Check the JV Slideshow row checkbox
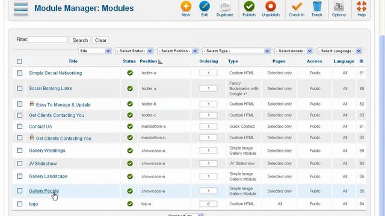 [x=20, y=163]
